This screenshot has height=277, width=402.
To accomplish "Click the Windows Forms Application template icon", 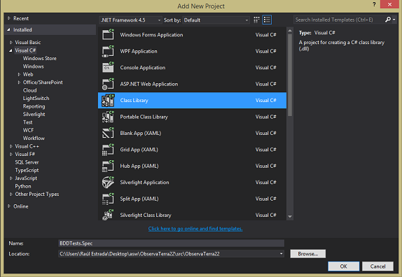I will [108, 34].
